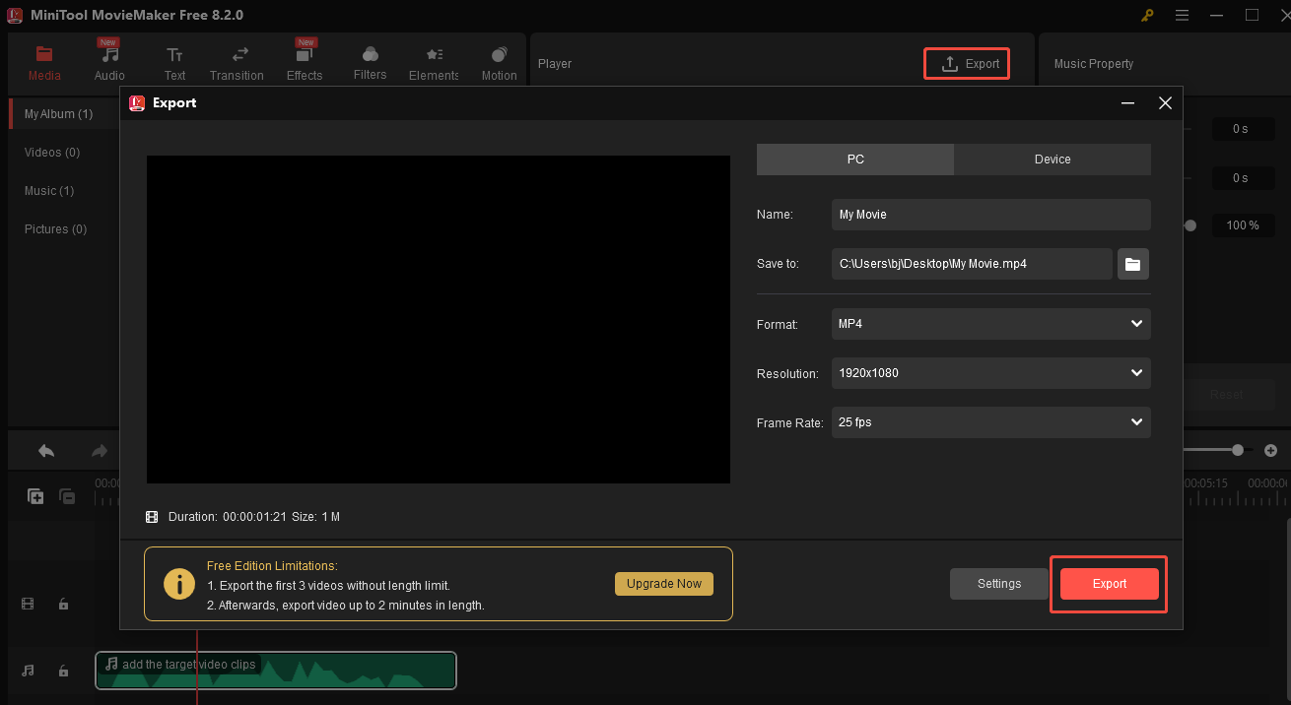Open the Transition tab

(237, 63)
